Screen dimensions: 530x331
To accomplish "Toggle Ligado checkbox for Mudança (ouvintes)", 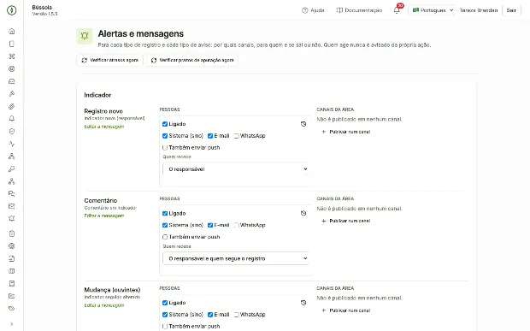I will (x=165, y=303).
